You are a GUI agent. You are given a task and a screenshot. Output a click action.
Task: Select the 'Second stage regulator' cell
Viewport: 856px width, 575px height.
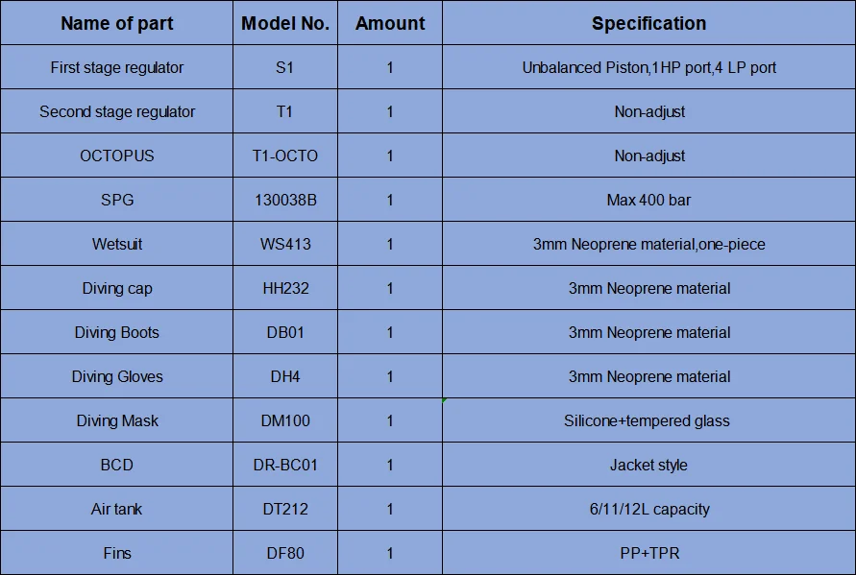pyautogui.click(x=117, y=111)
